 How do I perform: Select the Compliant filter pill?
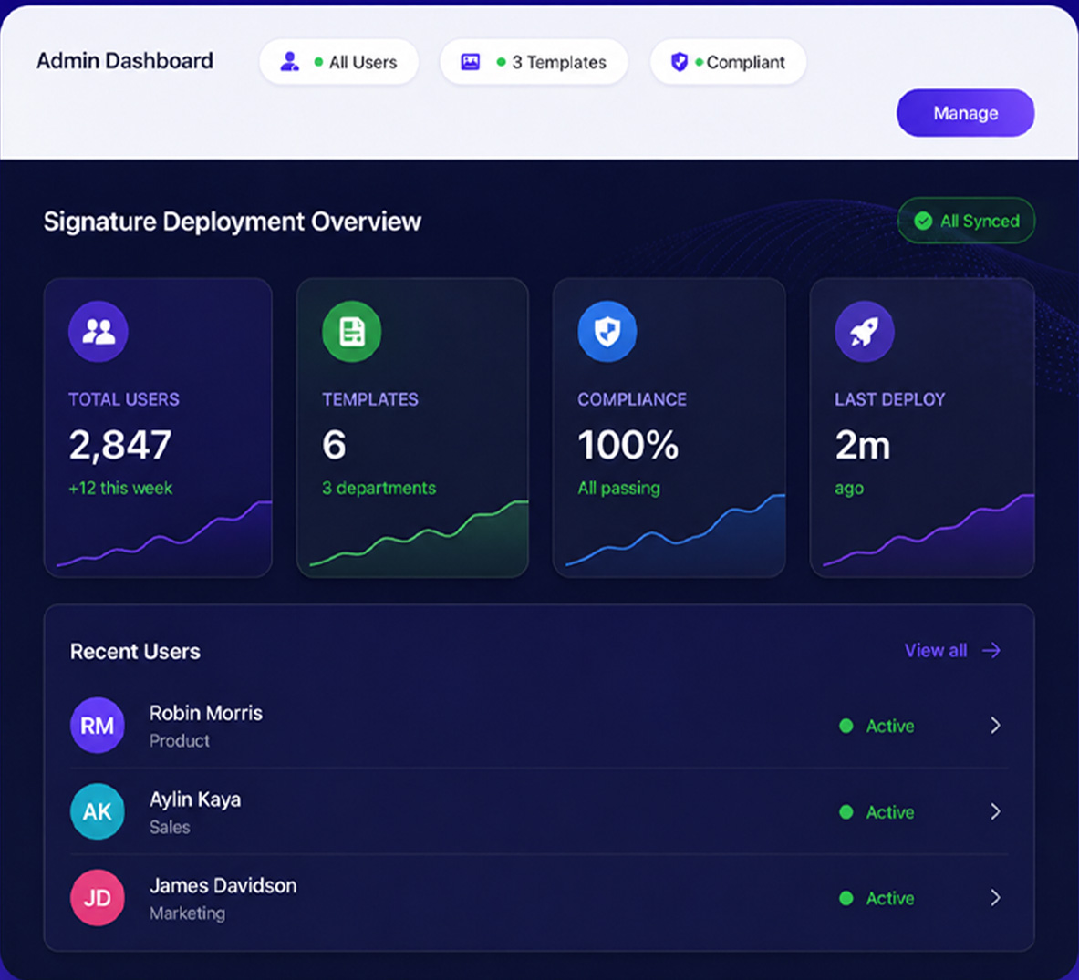click(728, 62)
